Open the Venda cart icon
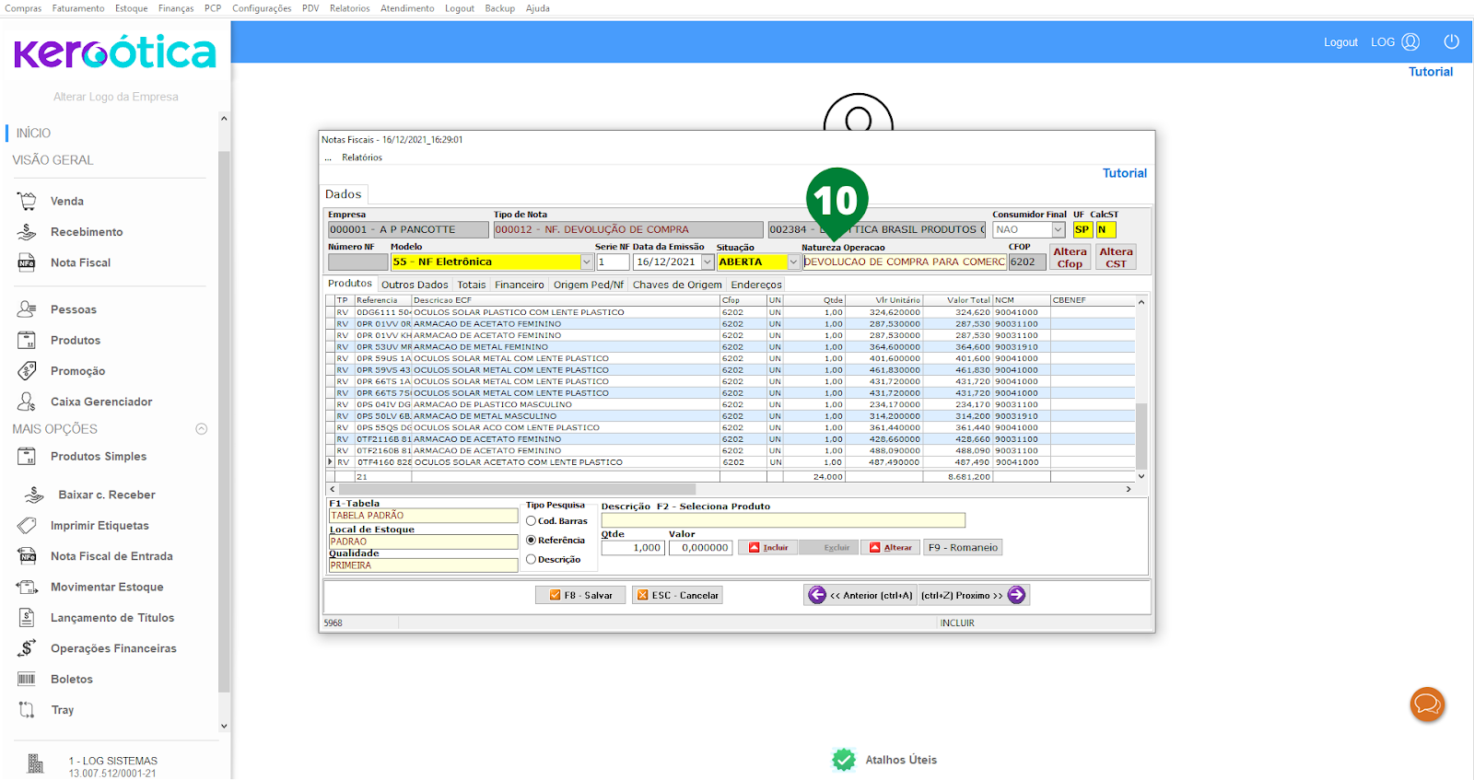Viewport: 1474px width, 780px height. click(x=27, y=201)
